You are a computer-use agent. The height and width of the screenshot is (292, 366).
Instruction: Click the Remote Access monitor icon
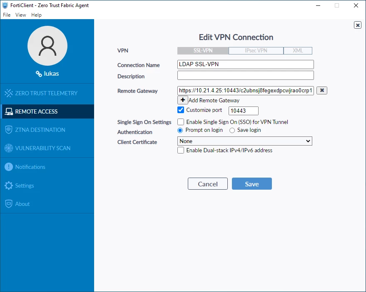tap(9, 111)
